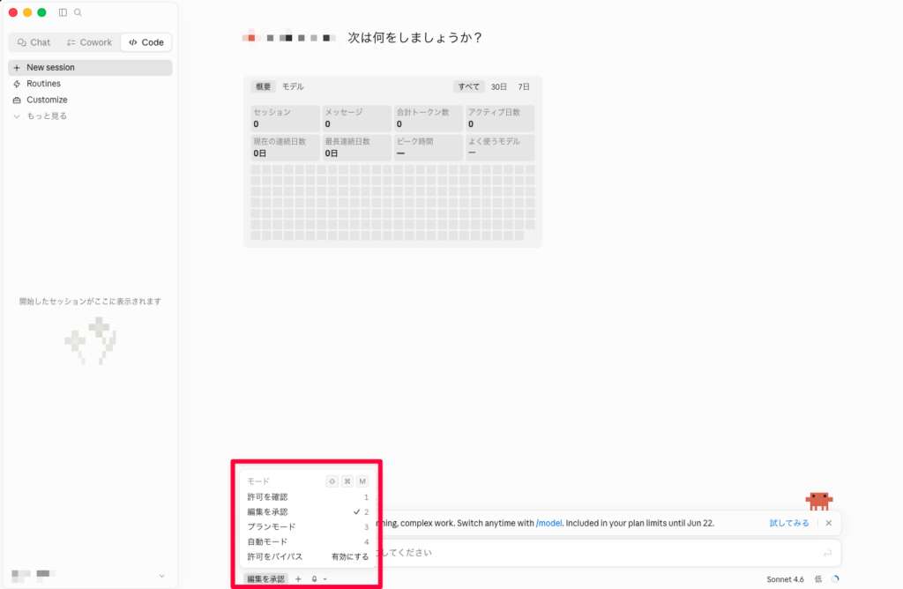
Task: Click the briefcase icon beside Customize
Action: 17,100
